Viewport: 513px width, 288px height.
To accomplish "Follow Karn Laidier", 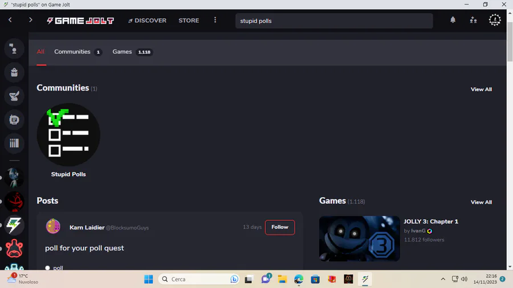I will click(x=280, y=227).
